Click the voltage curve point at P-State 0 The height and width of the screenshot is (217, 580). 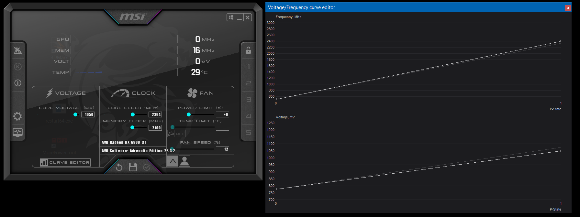tap(276, 189)
